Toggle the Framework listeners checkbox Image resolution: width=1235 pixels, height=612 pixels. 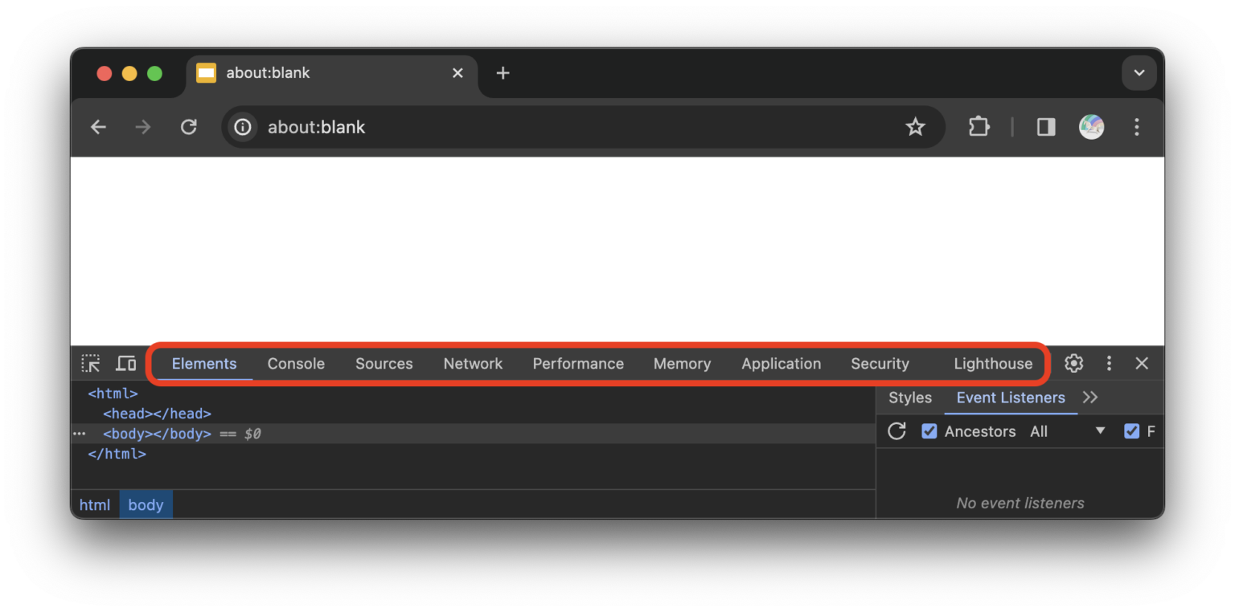[1131, 431]
